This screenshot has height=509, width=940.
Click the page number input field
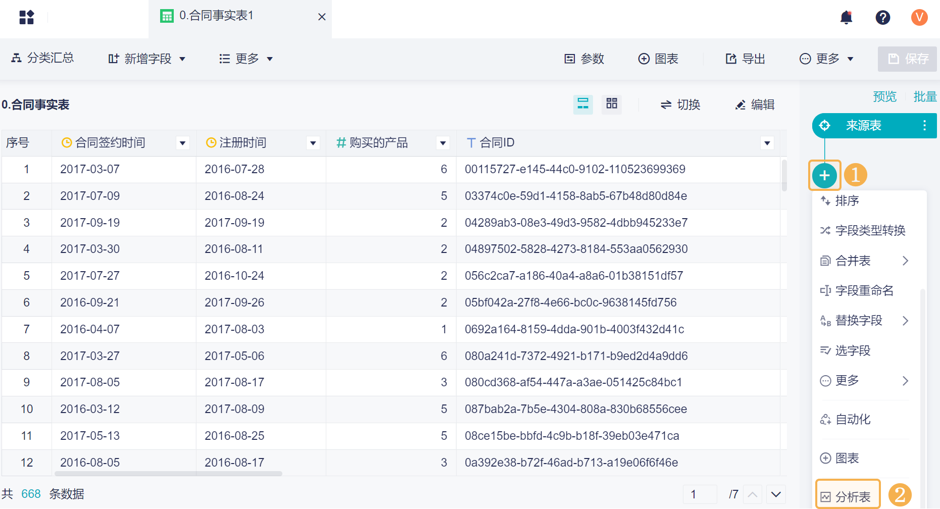(x=700, y=494)
